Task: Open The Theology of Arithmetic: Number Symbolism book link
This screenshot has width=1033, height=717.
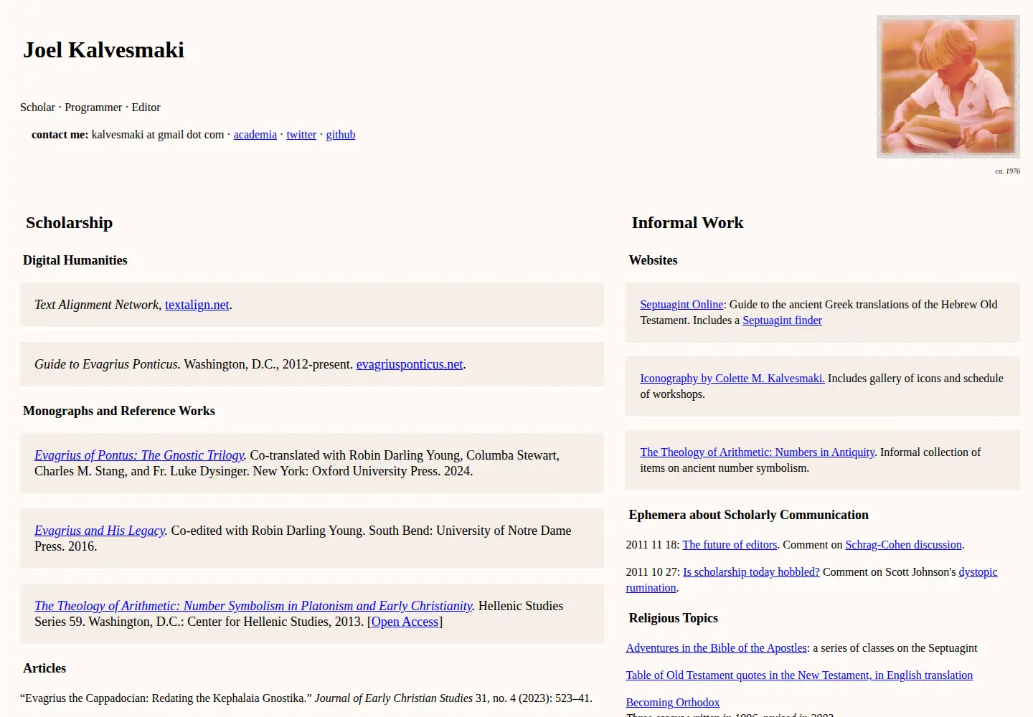Action: coord(253,606)
